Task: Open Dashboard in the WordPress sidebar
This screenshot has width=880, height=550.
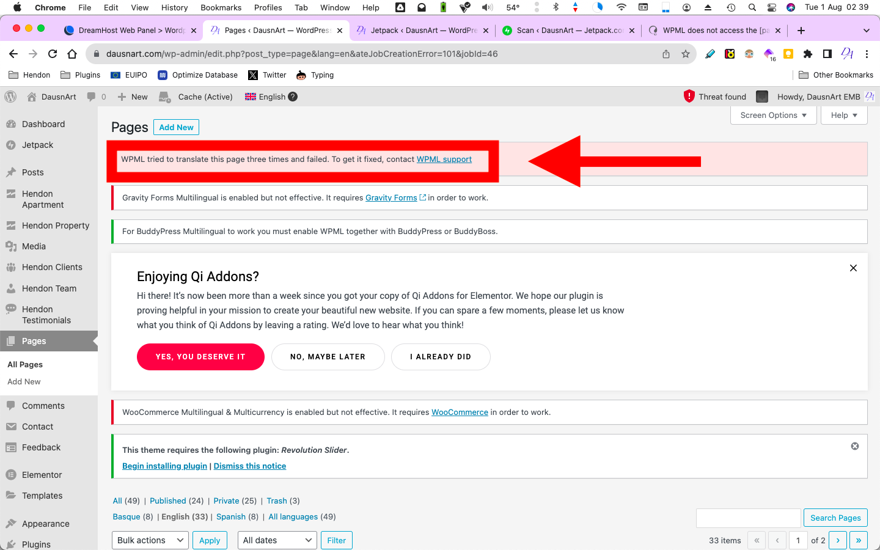Action: coord(43,124)
